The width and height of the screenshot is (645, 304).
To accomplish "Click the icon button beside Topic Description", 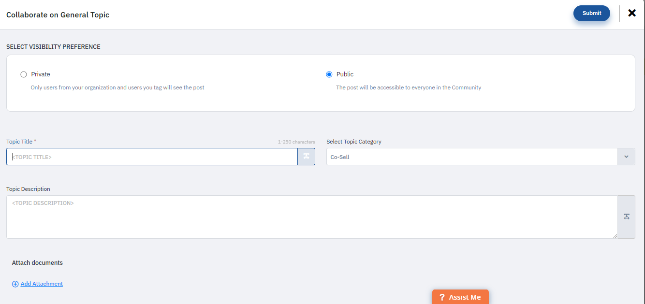I will pyautogui.click(x=626, y=217).
